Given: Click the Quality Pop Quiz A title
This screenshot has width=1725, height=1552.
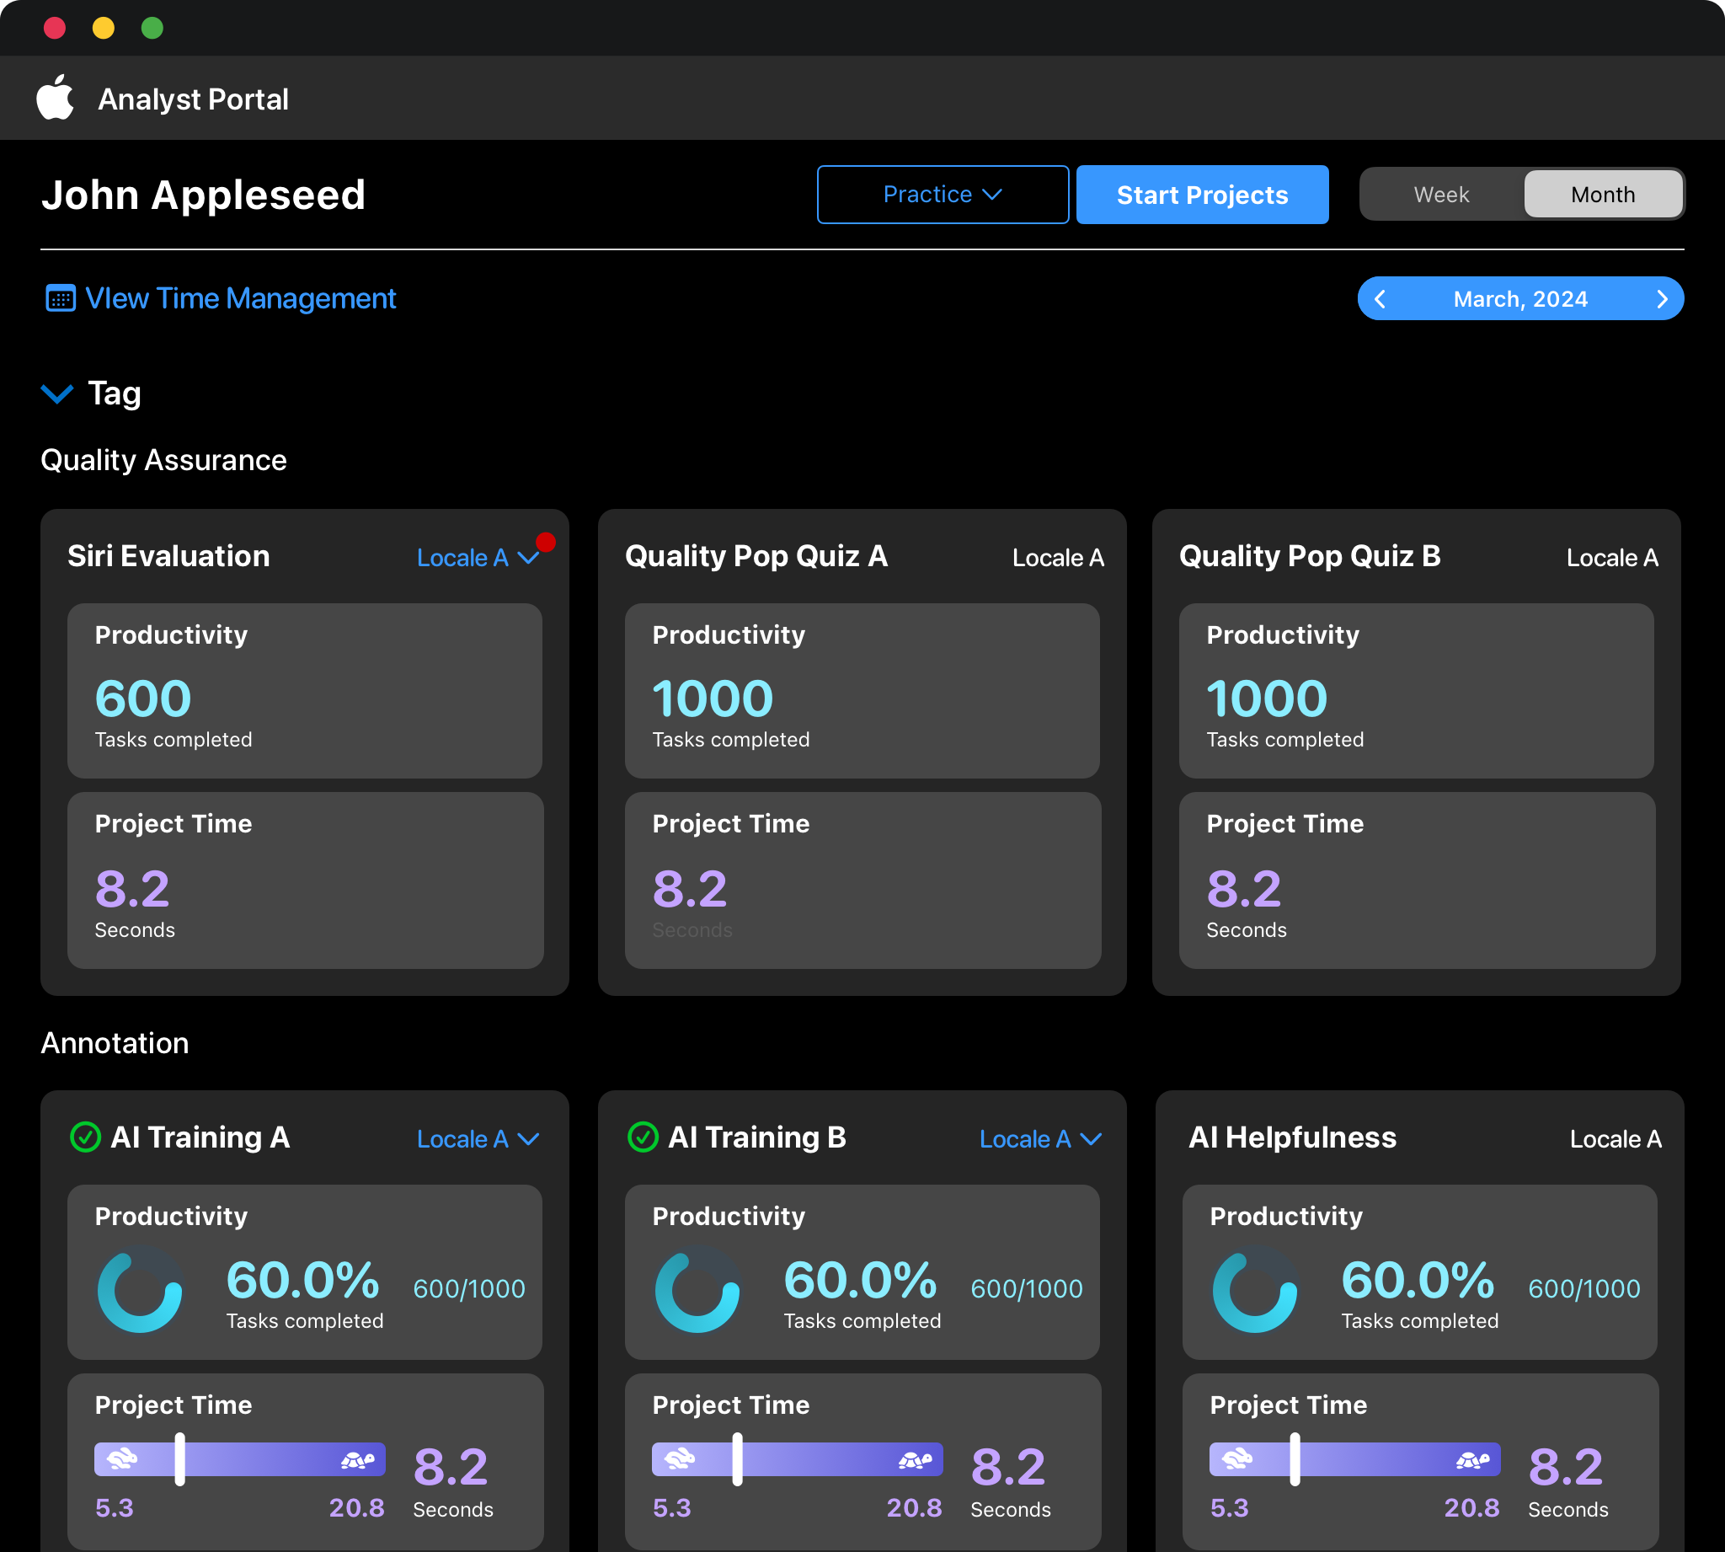Looking at the screenshot, I should pyautogui.click(x=756, y=556).
